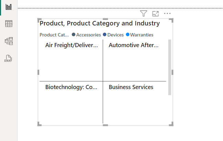Open More options ellipsis on visual

(x=167, y=13)
